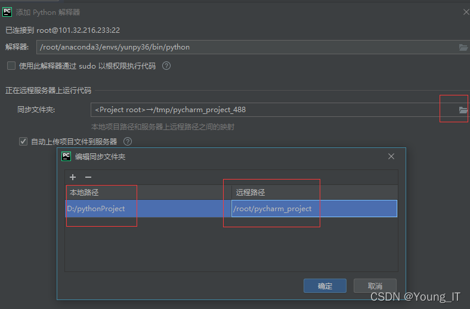Uncheck 自动上传项目文件到服务器 checkbox
The image size is (470, 309).
[23, 141]
